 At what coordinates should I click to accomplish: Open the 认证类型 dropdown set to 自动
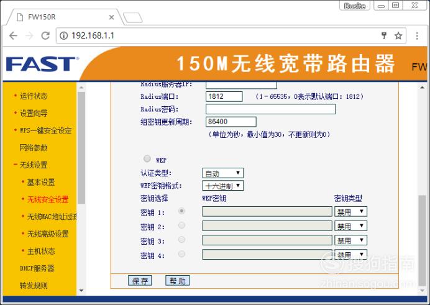click(x=222, y=173)
